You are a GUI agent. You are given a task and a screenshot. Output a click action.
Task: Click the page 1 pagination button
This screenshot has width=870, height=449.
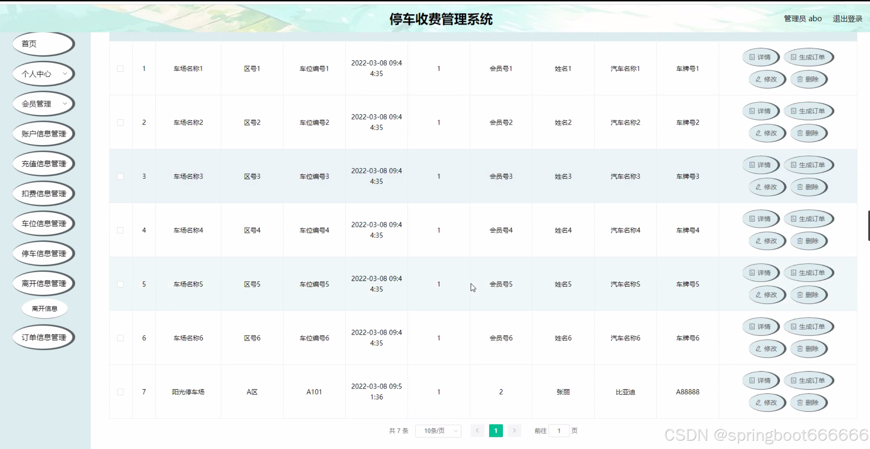coord(496,431)
